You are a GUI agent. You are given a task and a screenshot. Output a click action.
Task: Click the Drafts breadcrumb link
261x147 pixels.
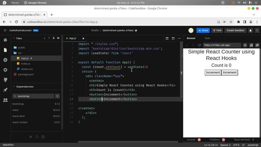tap(95, 30)
